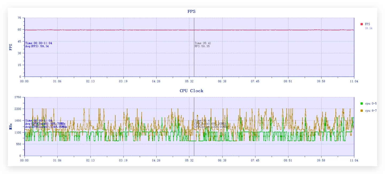Select the 07:45 tick on CPU Clock time axis
This screenshot has width=385, height=174.
[x=255, y=160]
